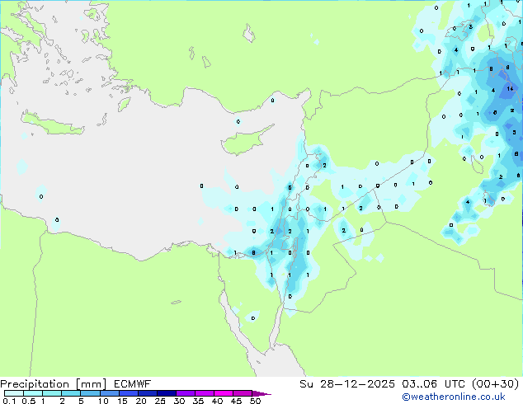Viewport: 523px width, 404px height.
Task: Pick the 1–2 mm legend color swatch
Action: 52,393
